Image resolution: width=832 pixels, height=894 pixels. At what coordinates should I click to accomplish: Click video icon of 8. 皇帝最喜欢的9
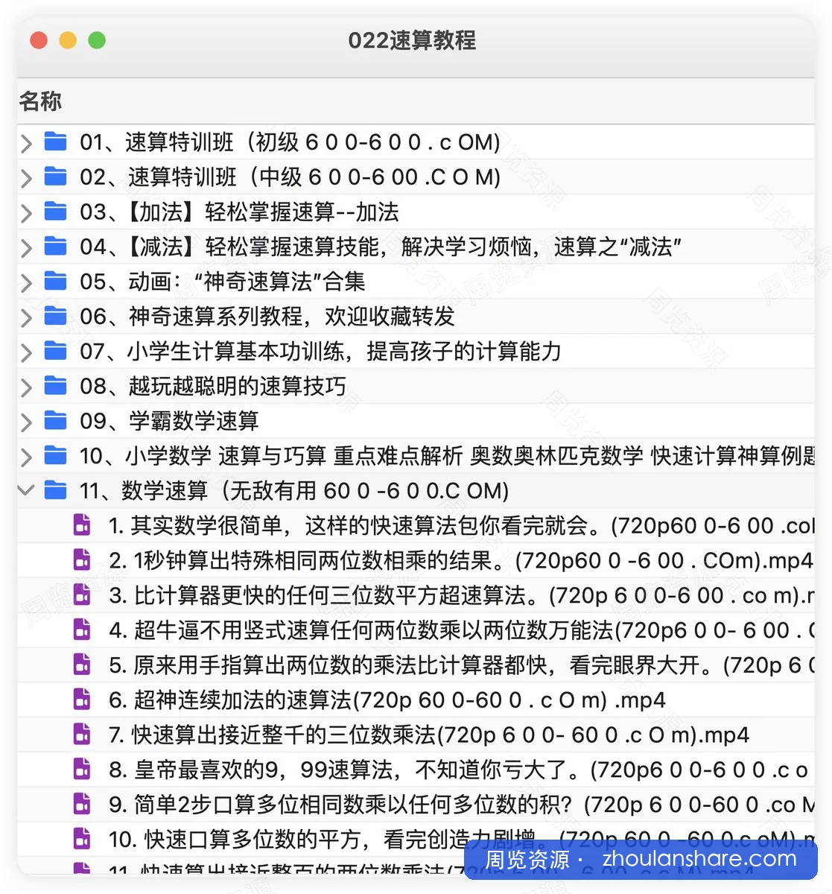point(82,770)
